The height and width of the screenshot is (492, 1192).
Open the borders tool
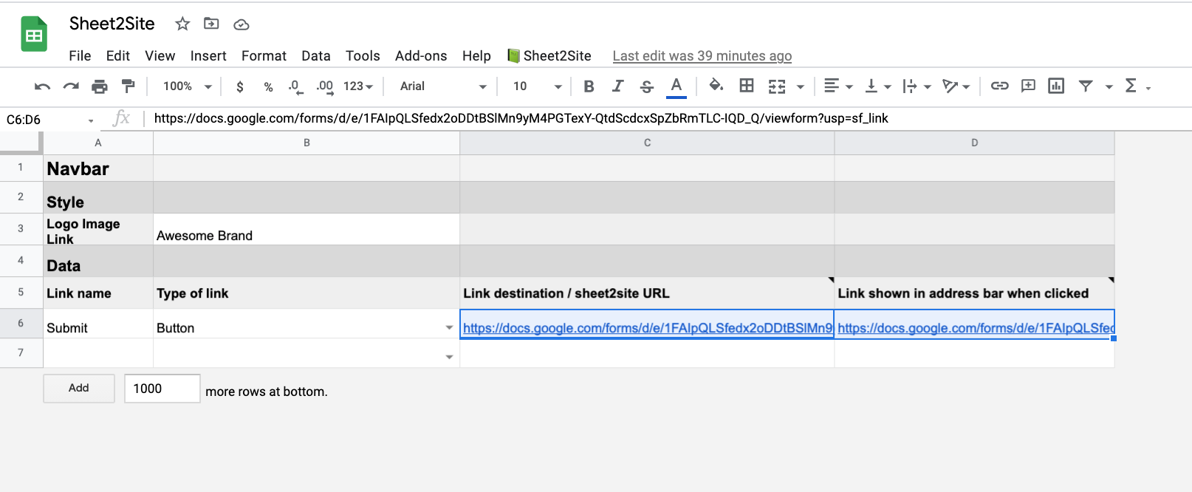click(x=747, y=86)
